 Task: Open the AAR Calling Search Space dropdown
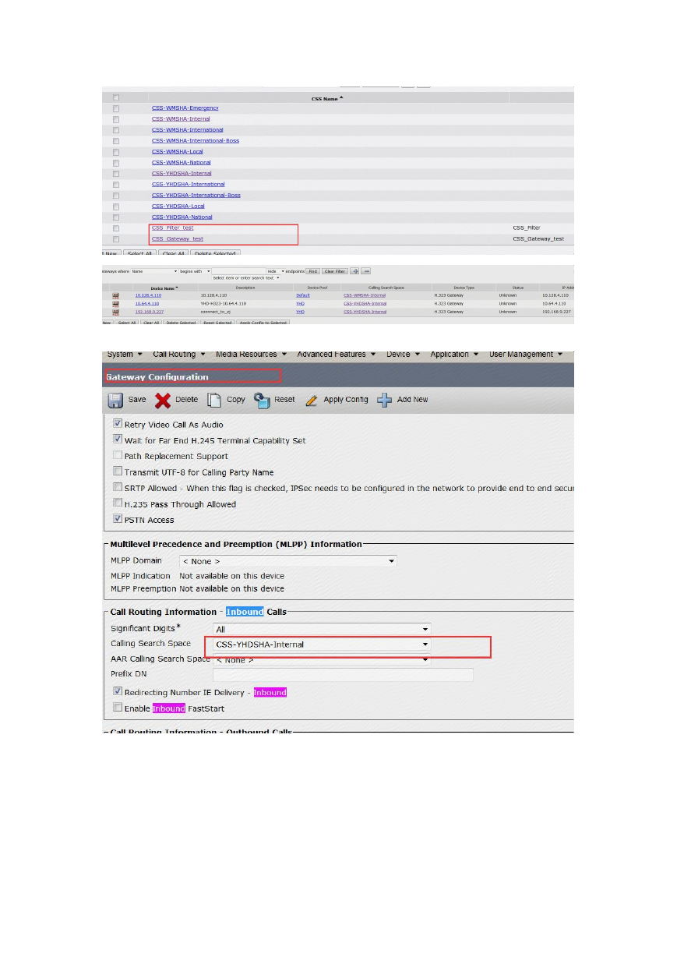click(x=322, y=659)
